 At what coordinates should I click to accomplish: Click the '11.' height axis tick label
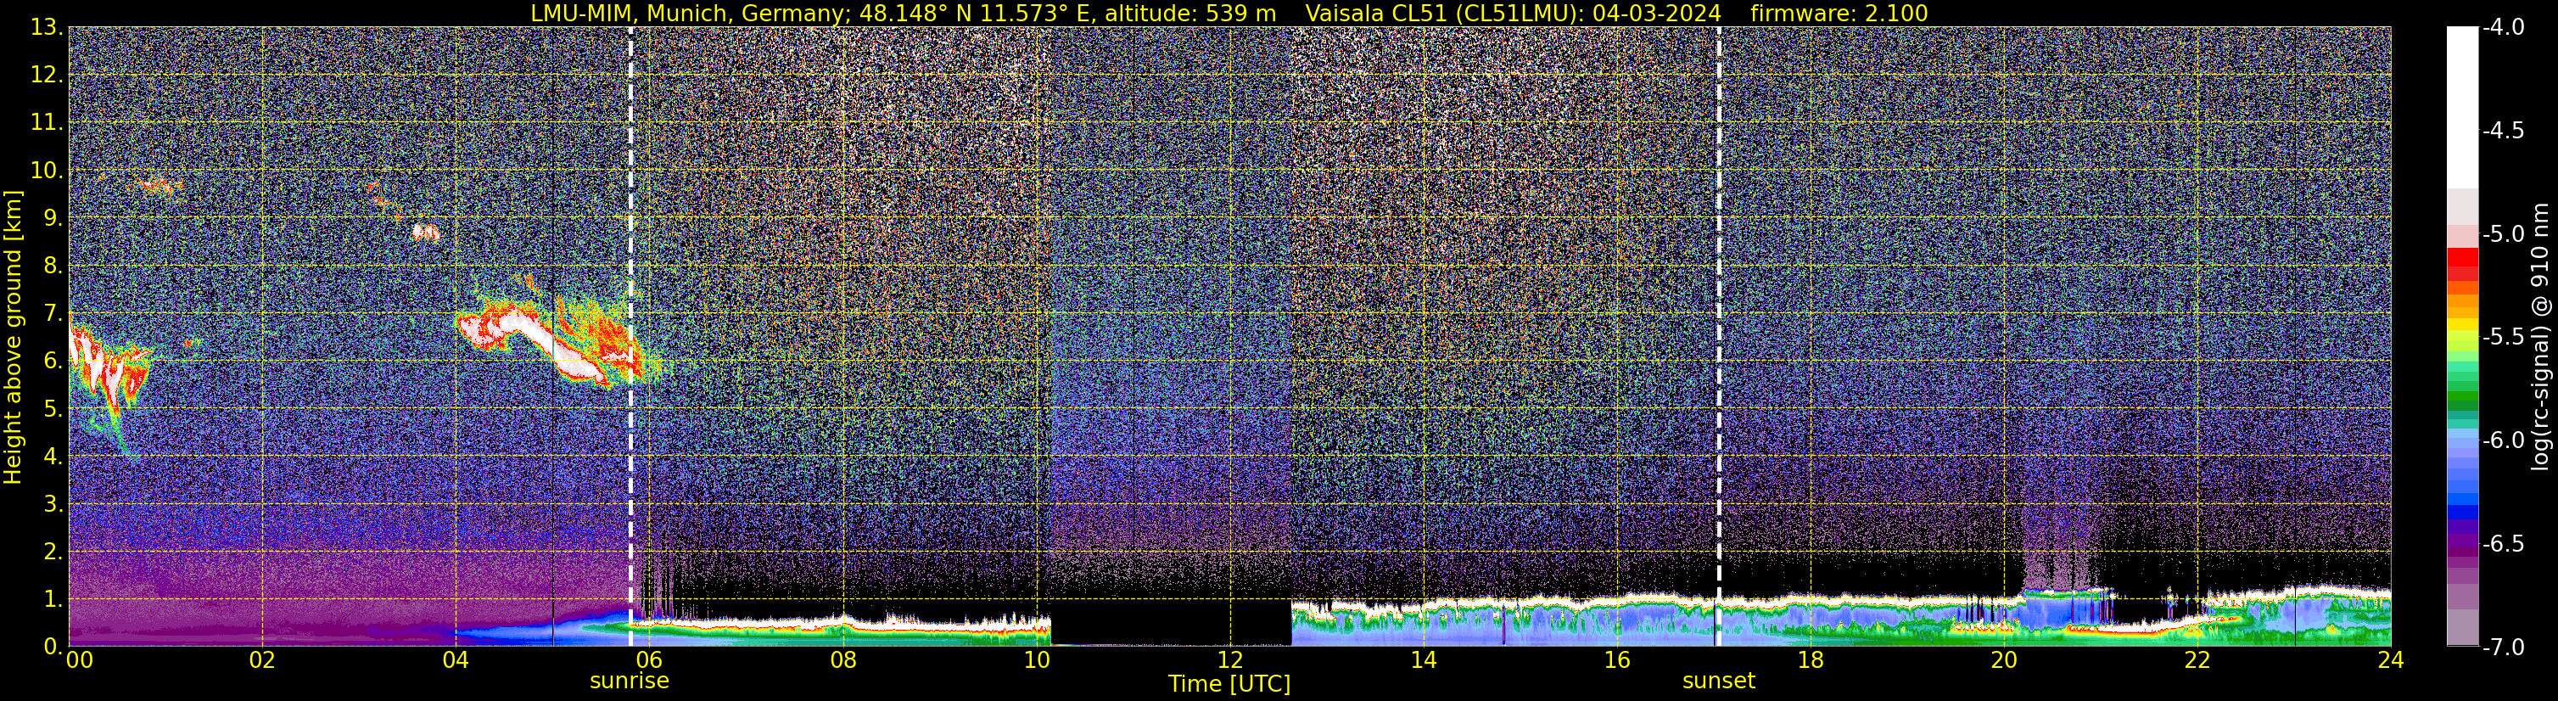point(48,123)
